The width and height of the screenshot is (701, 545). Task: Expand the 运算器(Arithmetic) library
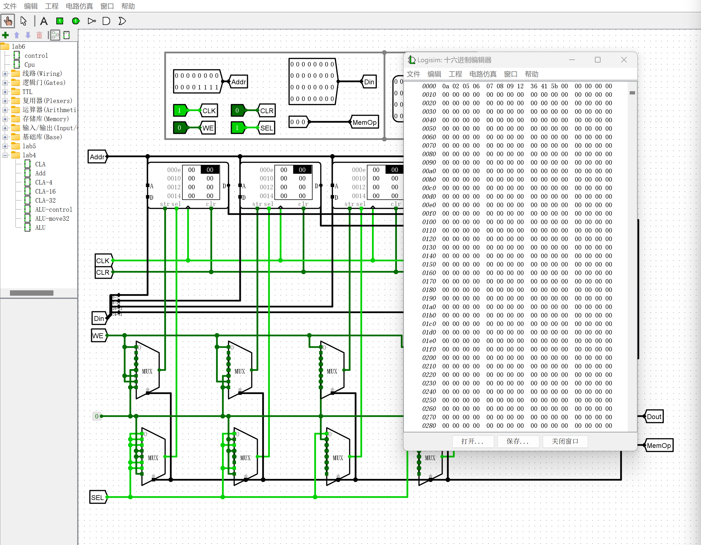(5, 110)
